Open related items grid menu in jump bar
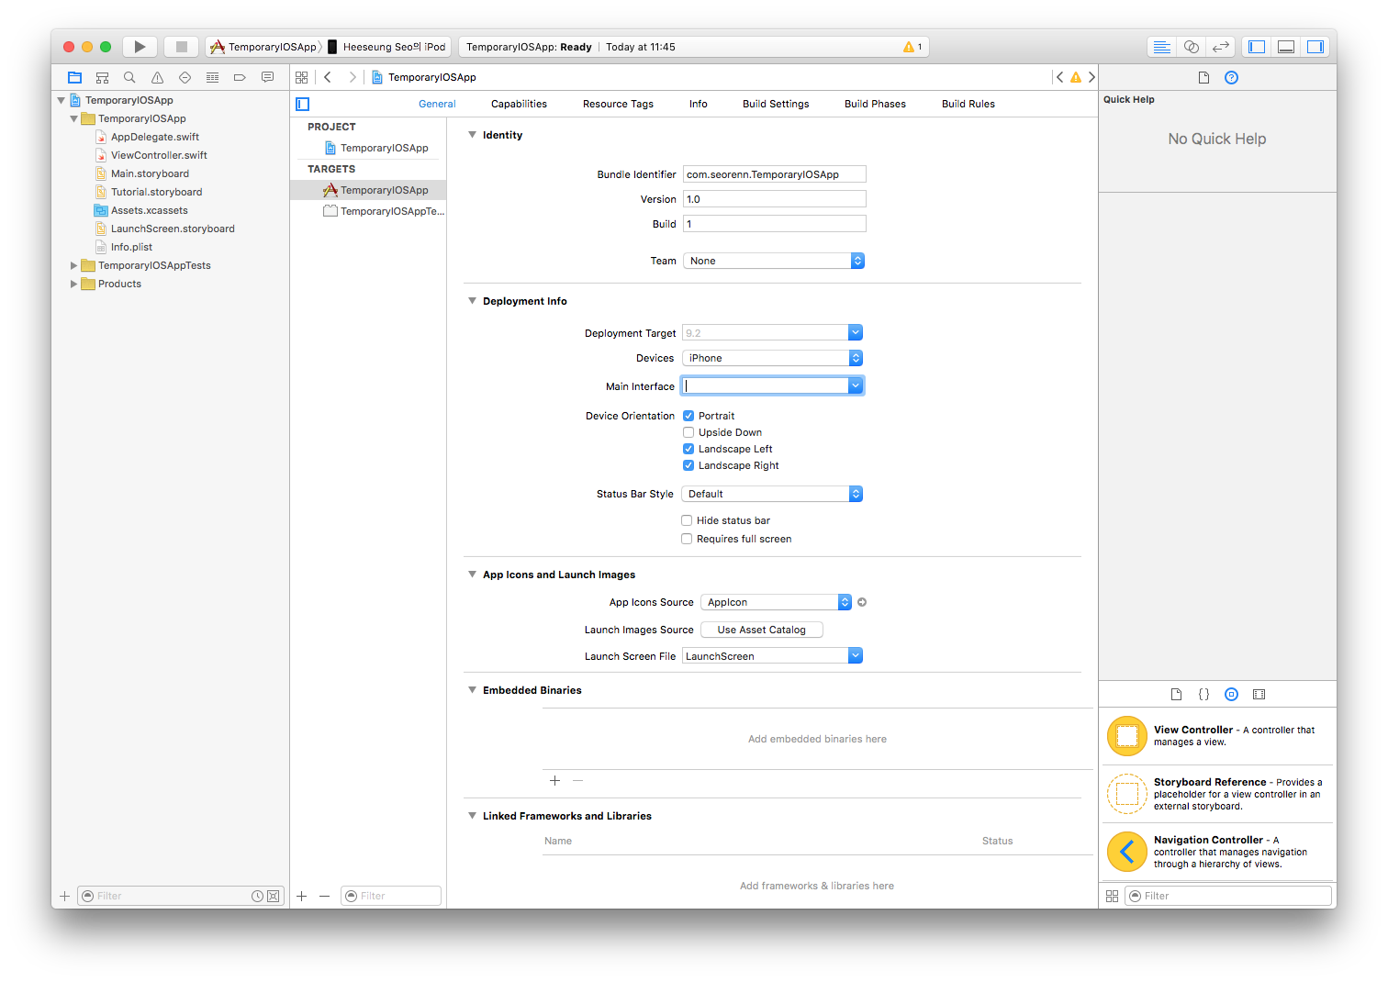 (302, 77)
